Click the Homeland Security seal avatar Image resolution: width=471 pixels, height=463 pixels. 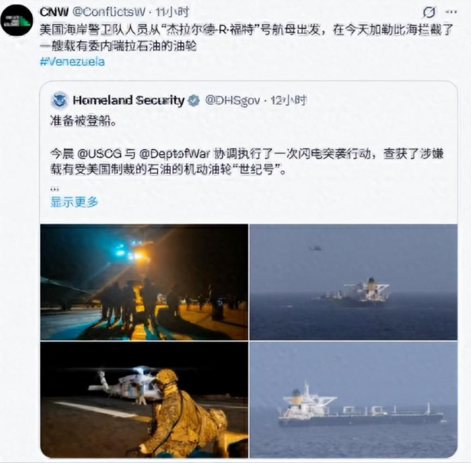[59, 100]
